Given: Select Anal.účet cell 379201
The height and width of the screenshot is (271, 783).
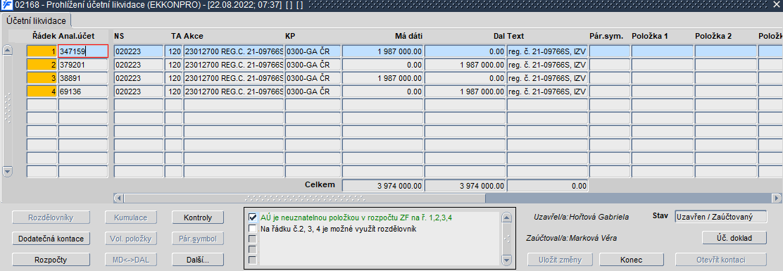Looking at the screenshot, I should coord(83,64).
